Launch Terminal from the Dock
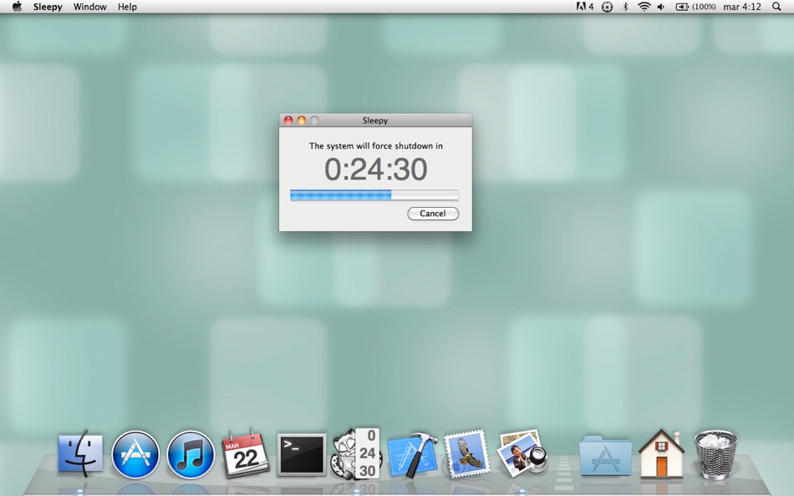This screenshot has width=794, height=496. [301, 454]
